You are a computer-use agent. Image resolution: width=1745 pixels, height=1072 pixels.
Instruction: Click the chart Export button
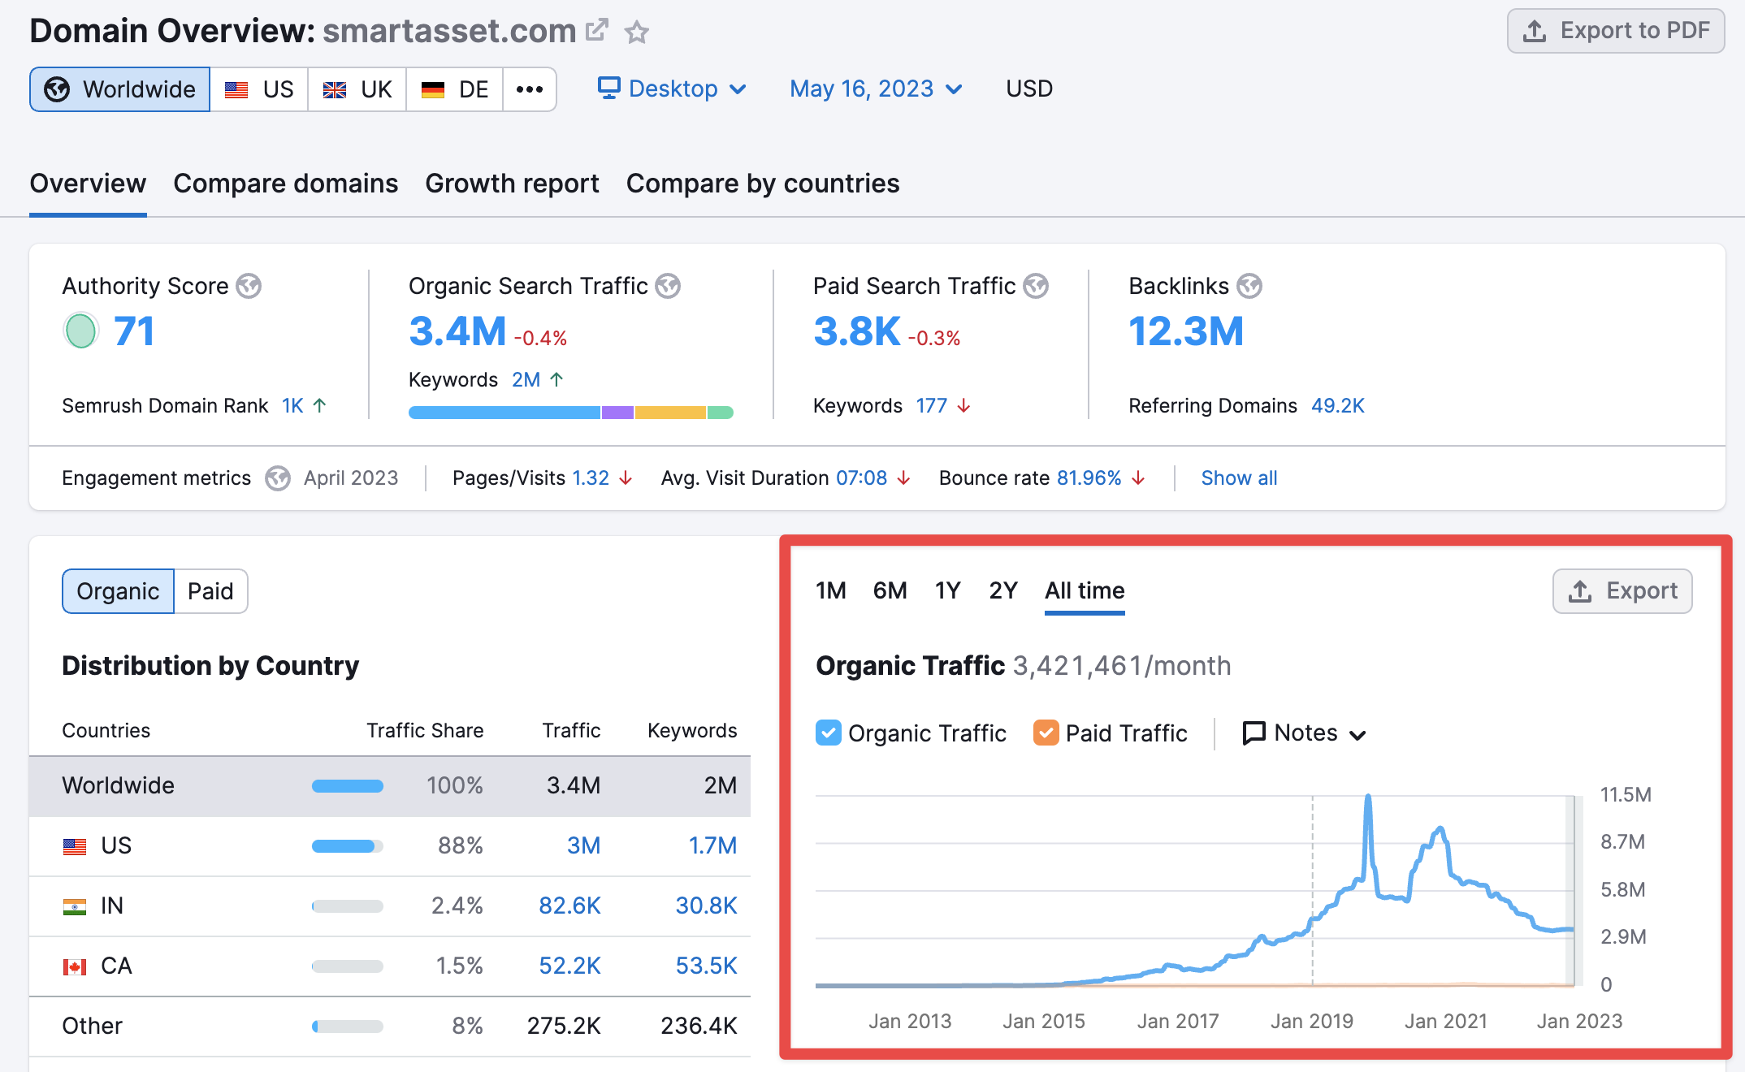point(1622,591)
